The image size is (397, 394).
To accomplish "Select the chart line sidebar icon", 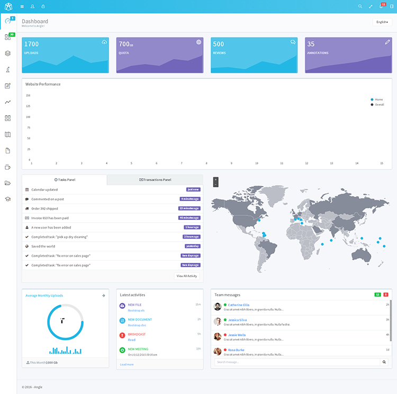I will click(x=8, y=102).
